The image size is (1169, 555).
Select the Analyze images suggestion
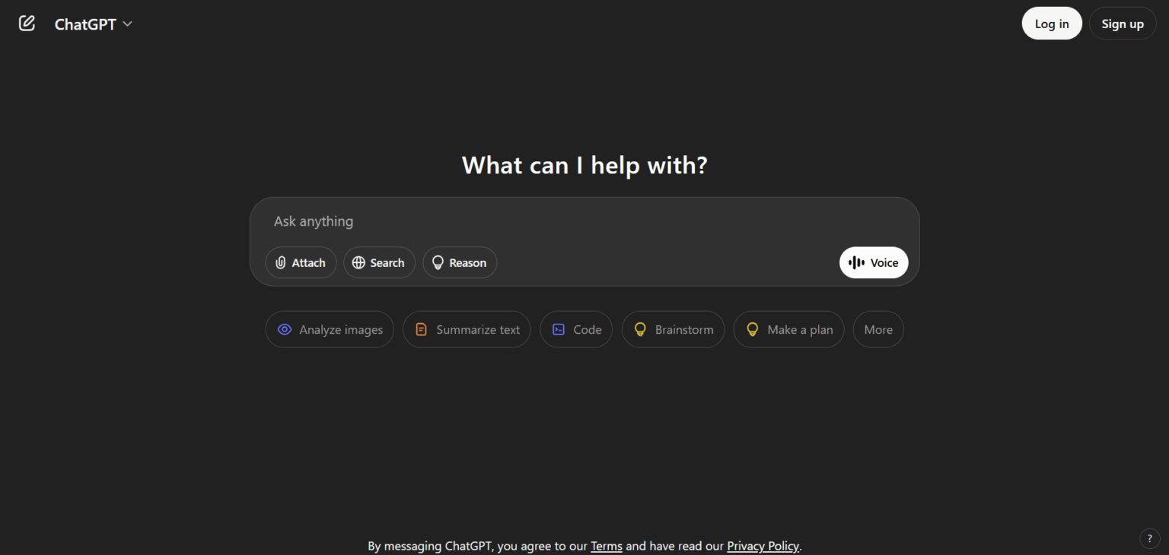coord(330,330)
